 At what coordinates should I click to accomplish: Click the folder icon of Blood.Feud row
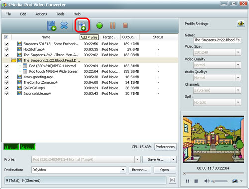coord(14,60)
